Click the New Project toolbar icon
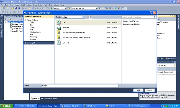The height and width of the screenshot is (108, 180). pos(3,8)
